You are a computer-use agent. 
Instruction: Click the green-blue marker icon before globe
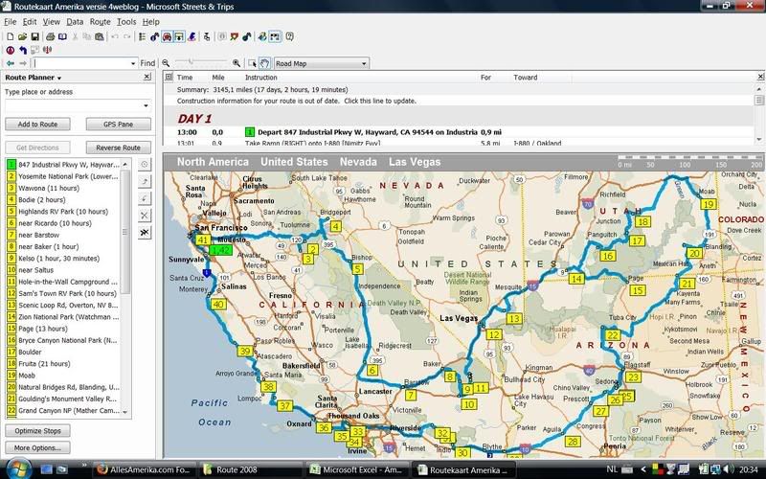coord(247,36)
